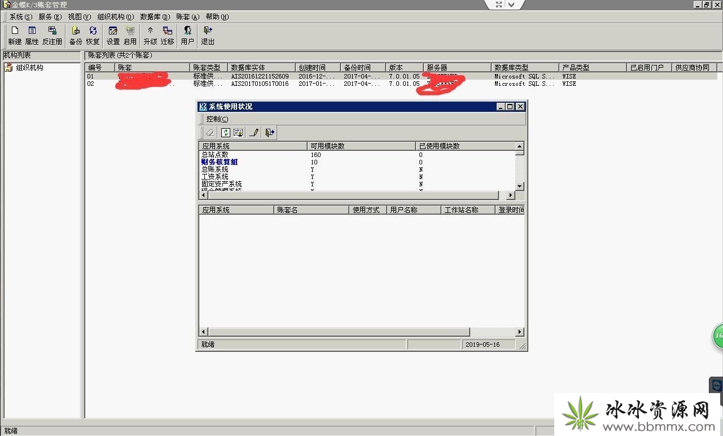This screenshot has height=436, width=723.
Task: Expand the top-center chevron dropdown tab
Action: [512, 5]
